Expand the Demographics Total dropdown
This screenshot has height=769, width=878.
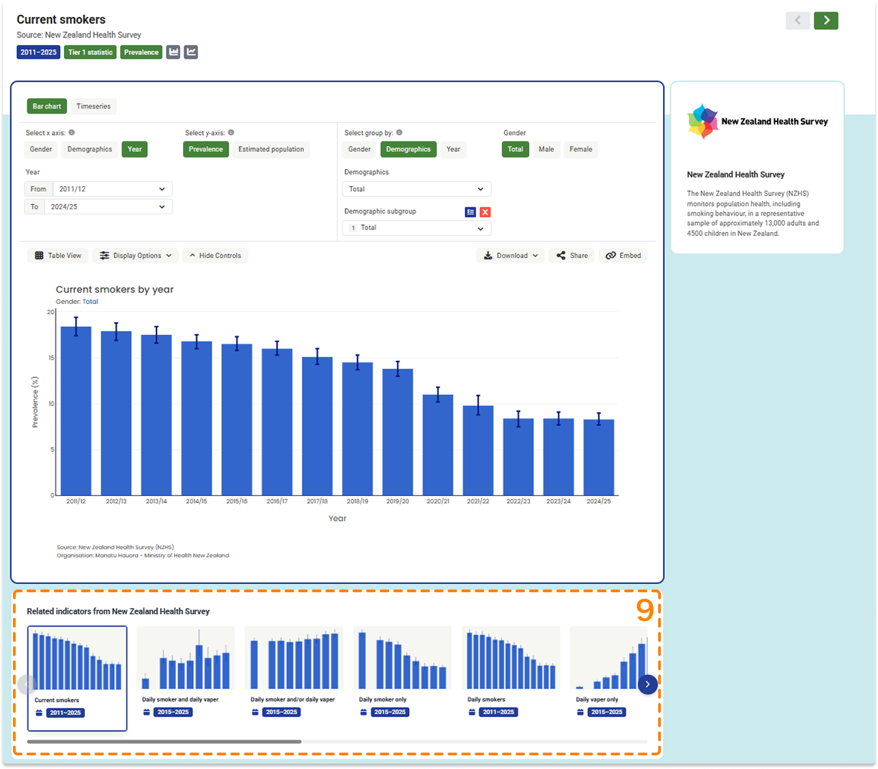click(x=416, y=188)
